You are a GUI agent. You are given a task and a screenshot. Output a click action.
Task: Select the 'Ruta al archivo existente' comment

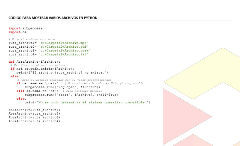[x=32, y=39]
